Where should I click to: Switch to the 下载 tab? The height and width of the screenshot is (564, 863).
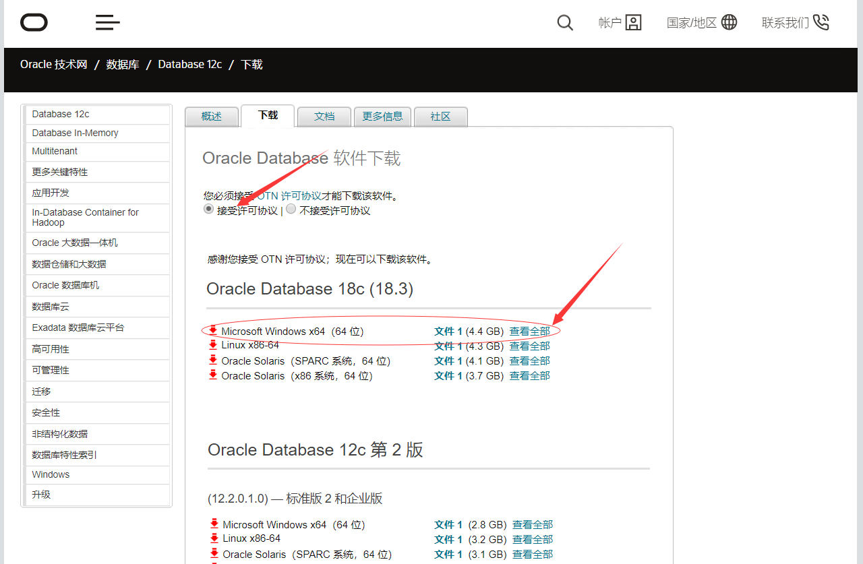pos(268,115)
